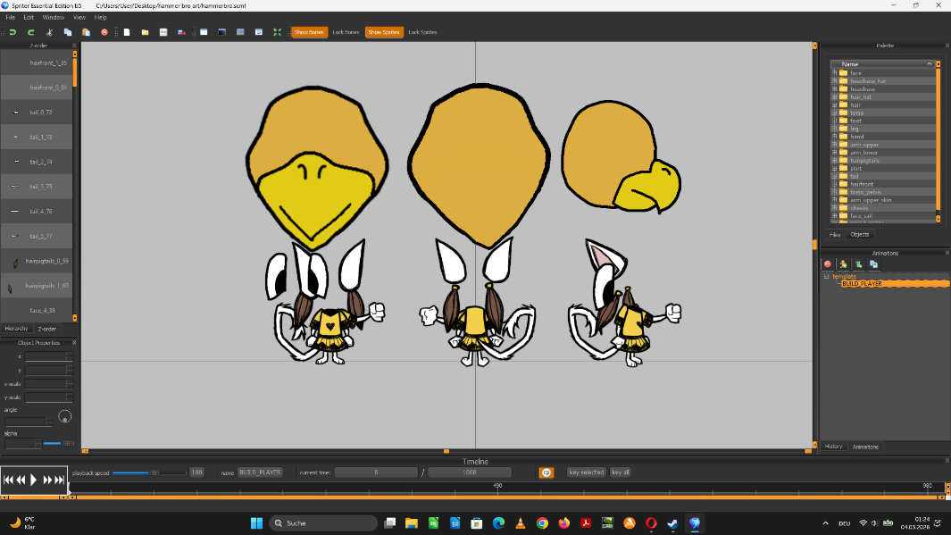
Task: Open File Explorer from the taskbar
Action: (412, 522)
